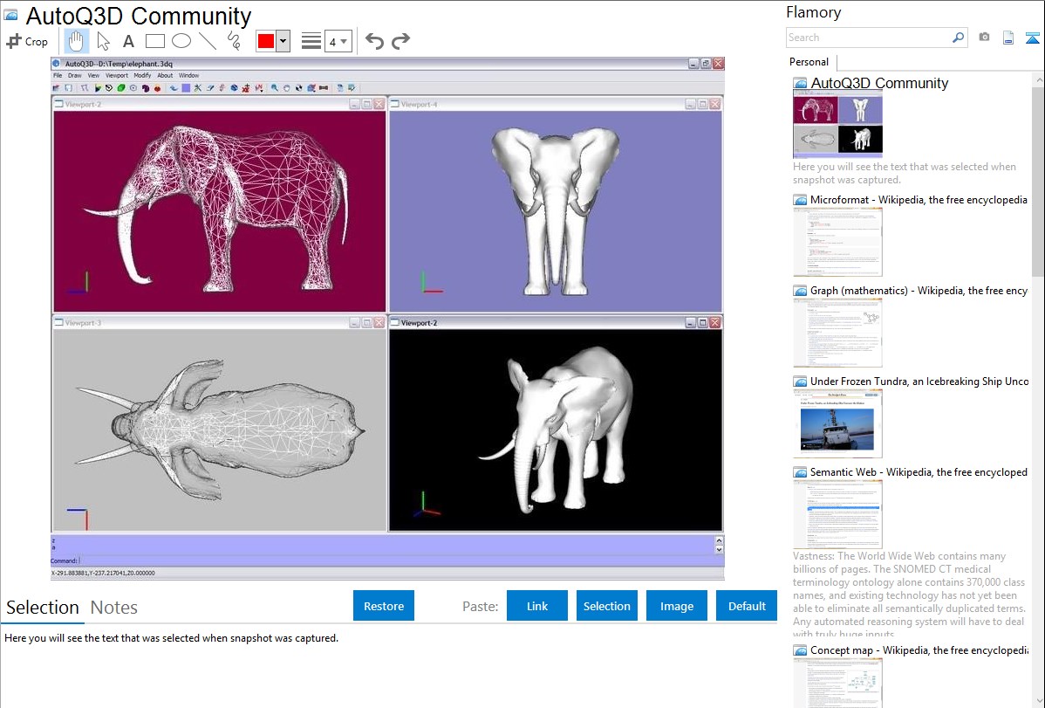Click the purple square icon in AutoQ3D toolbar
The image size is (1045, 708).
(186, 87)
